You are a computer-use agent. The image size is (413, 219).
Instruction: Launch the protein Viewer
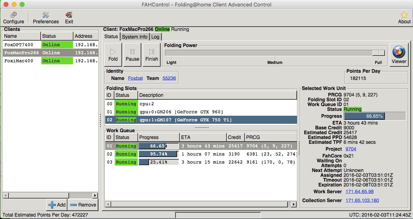(399, 55)
